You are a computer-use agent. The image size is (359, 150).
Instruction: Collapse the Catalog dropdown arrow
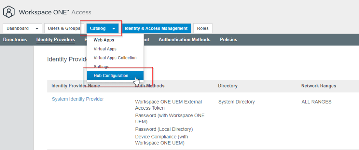coord(113,28)
